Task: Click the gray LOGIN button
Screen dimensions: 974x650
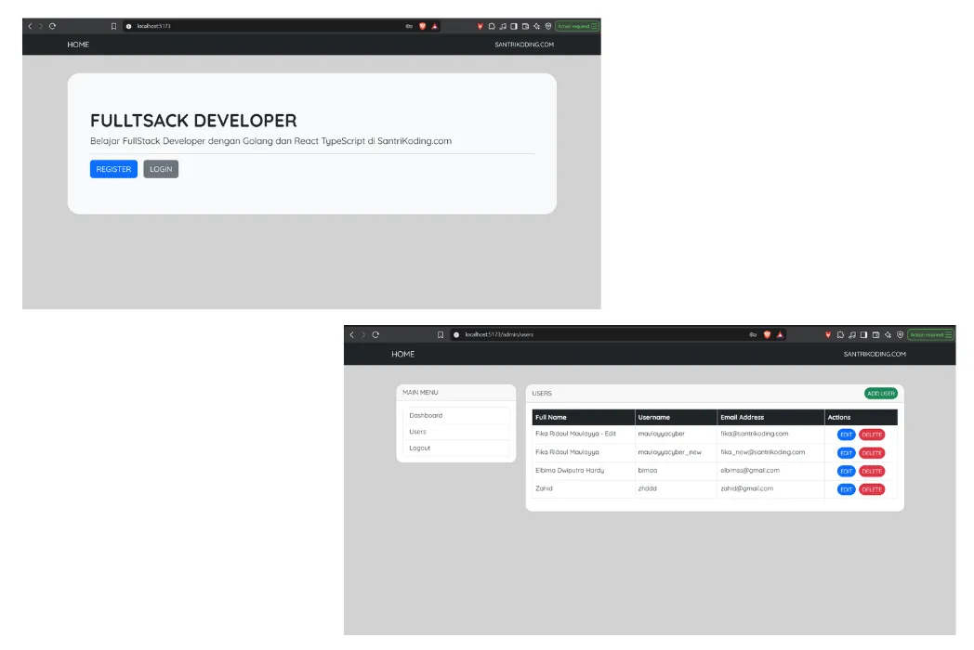Action: [161, 169]
